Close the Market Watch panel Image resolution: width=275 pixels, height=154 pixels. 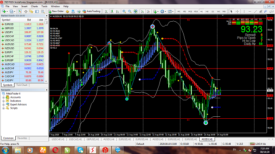pyautogui.click(x=47, y=16)
